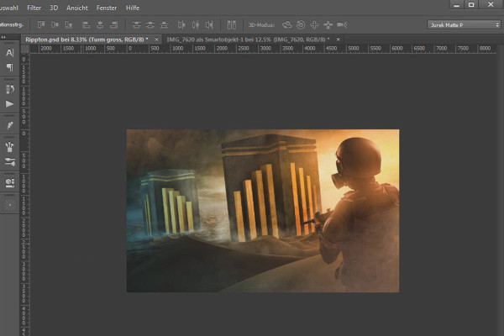Select the 3D Scale camera icon

click(342, 24)
